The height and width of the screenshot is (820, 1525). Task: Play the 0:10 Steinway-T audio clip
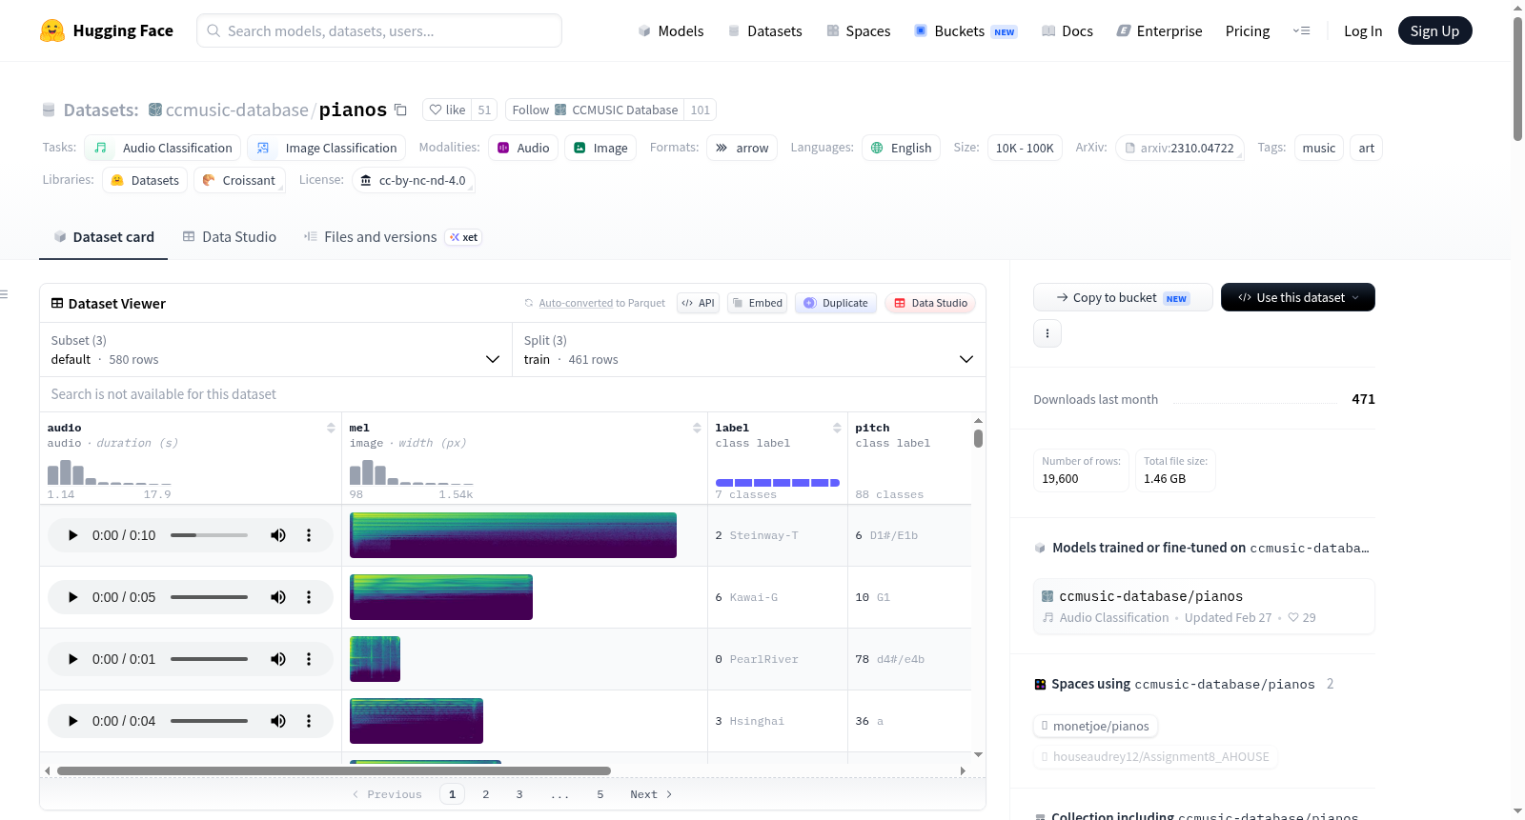[x=72, y=535]
